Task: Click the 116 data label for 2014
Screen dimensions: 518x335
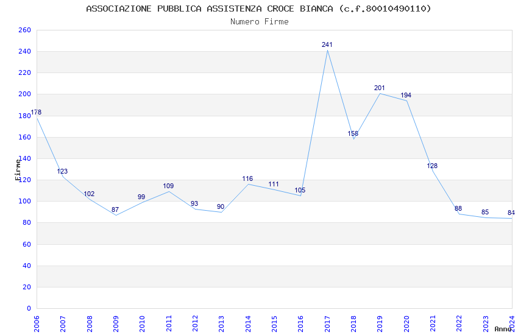Action: coord(247,178)
